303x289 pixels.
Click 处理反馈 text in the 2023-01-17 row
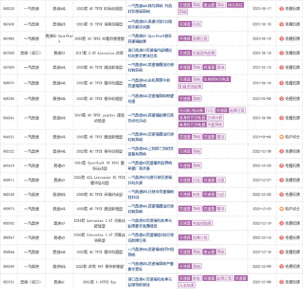[292, 8]
